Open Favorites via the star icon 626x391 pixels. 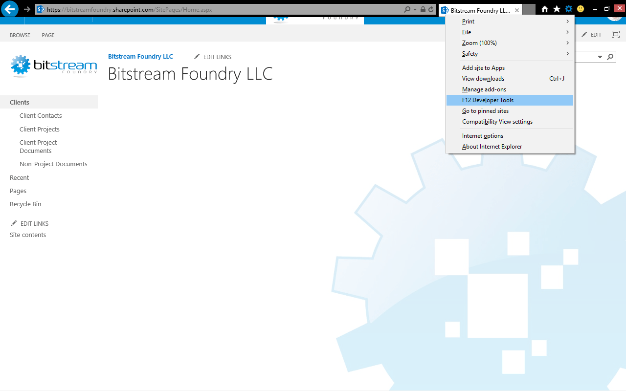pos(557,8)
